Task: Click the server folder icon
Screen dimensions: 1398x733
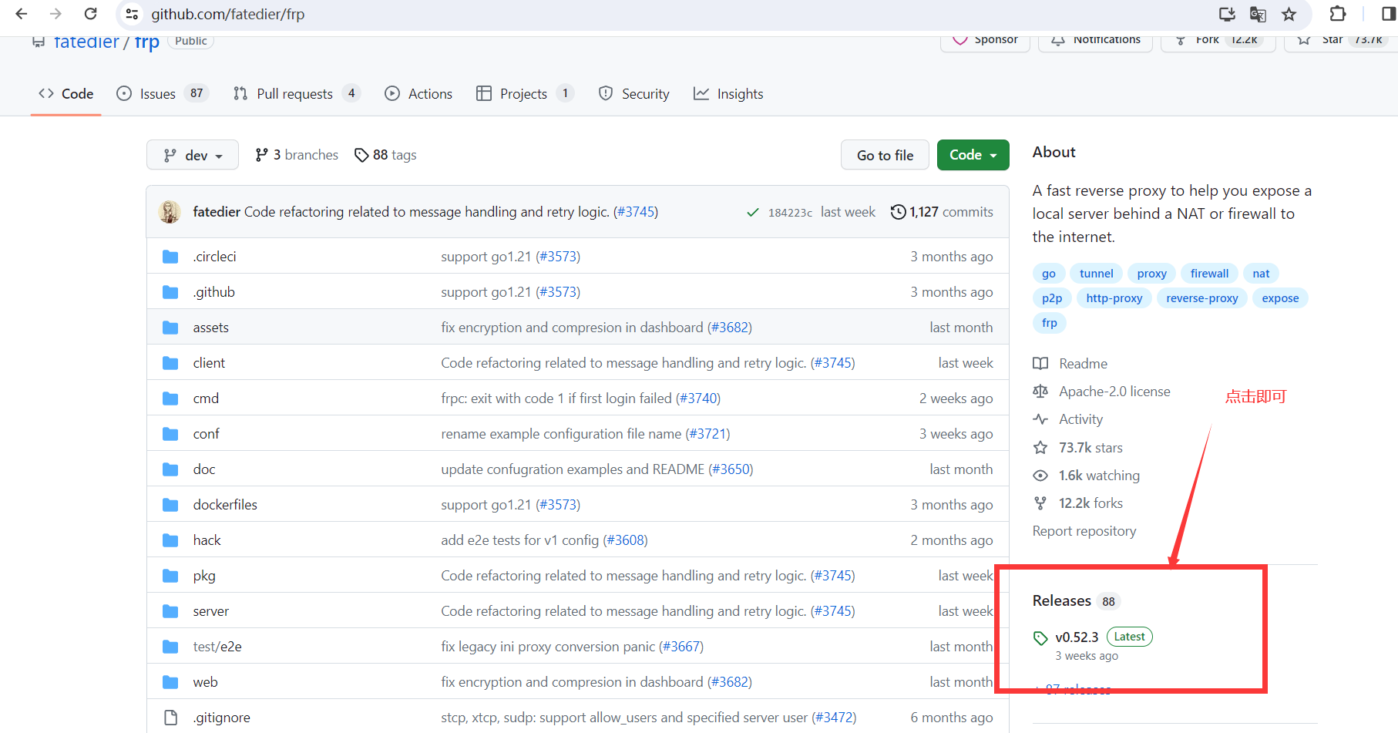Action: pos(170,611)
